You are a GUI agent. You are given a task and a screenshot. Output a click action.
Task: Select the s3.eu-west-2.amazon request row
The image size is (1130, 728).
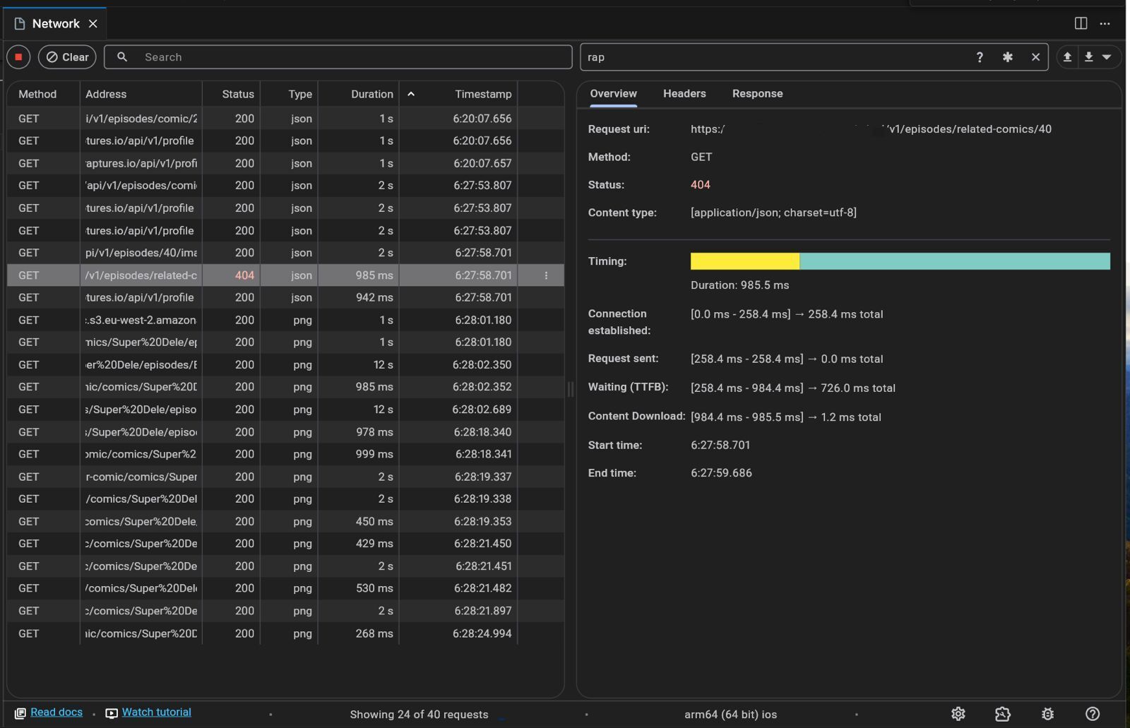[x=285, y=320]
